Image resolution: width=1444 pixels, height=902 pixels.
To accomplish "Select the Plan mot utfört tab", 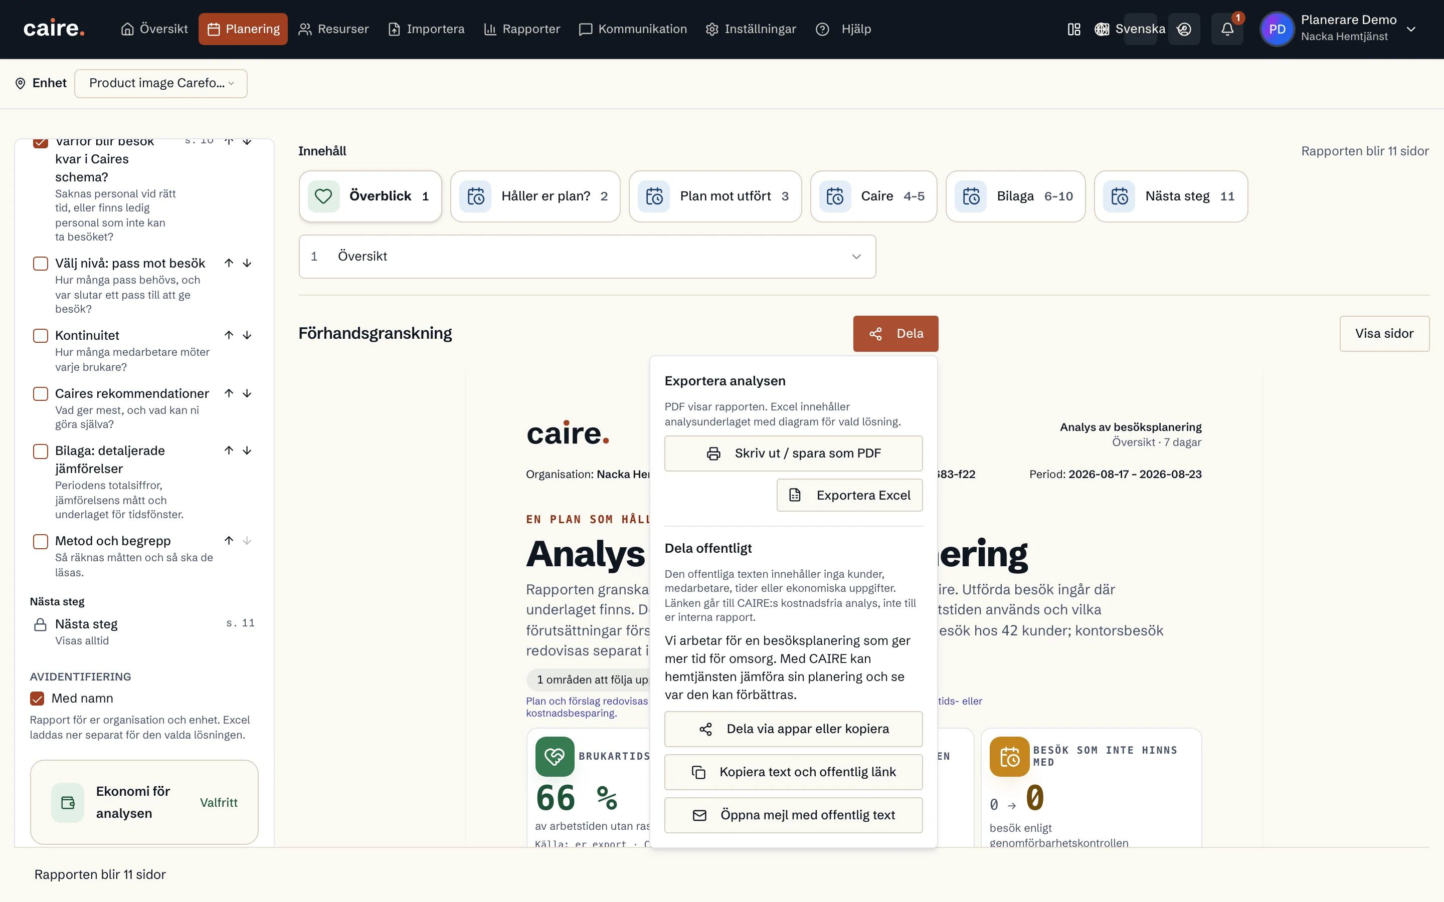I will click(x=715, y=196).
